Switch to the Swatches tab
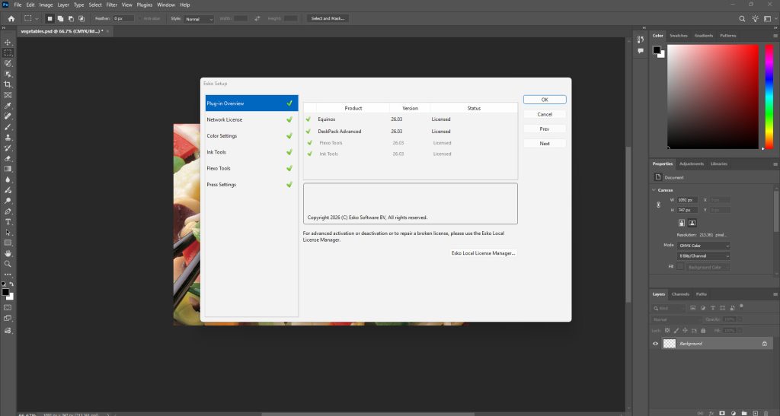 (x=679, y=36)
